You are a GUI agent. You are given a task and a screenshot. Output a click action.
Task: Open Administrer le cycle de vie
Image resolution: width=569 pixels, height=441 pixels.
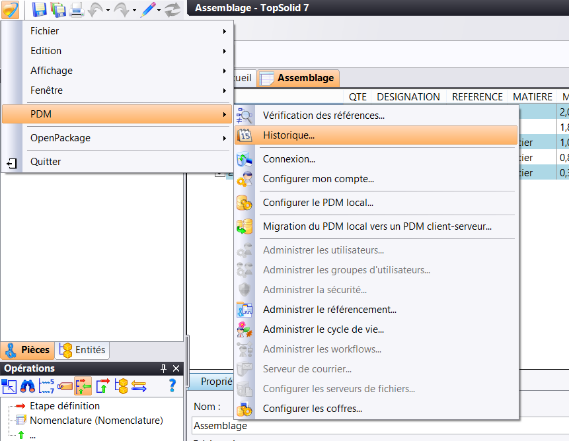pyautogui.click(x=376, y=329)
